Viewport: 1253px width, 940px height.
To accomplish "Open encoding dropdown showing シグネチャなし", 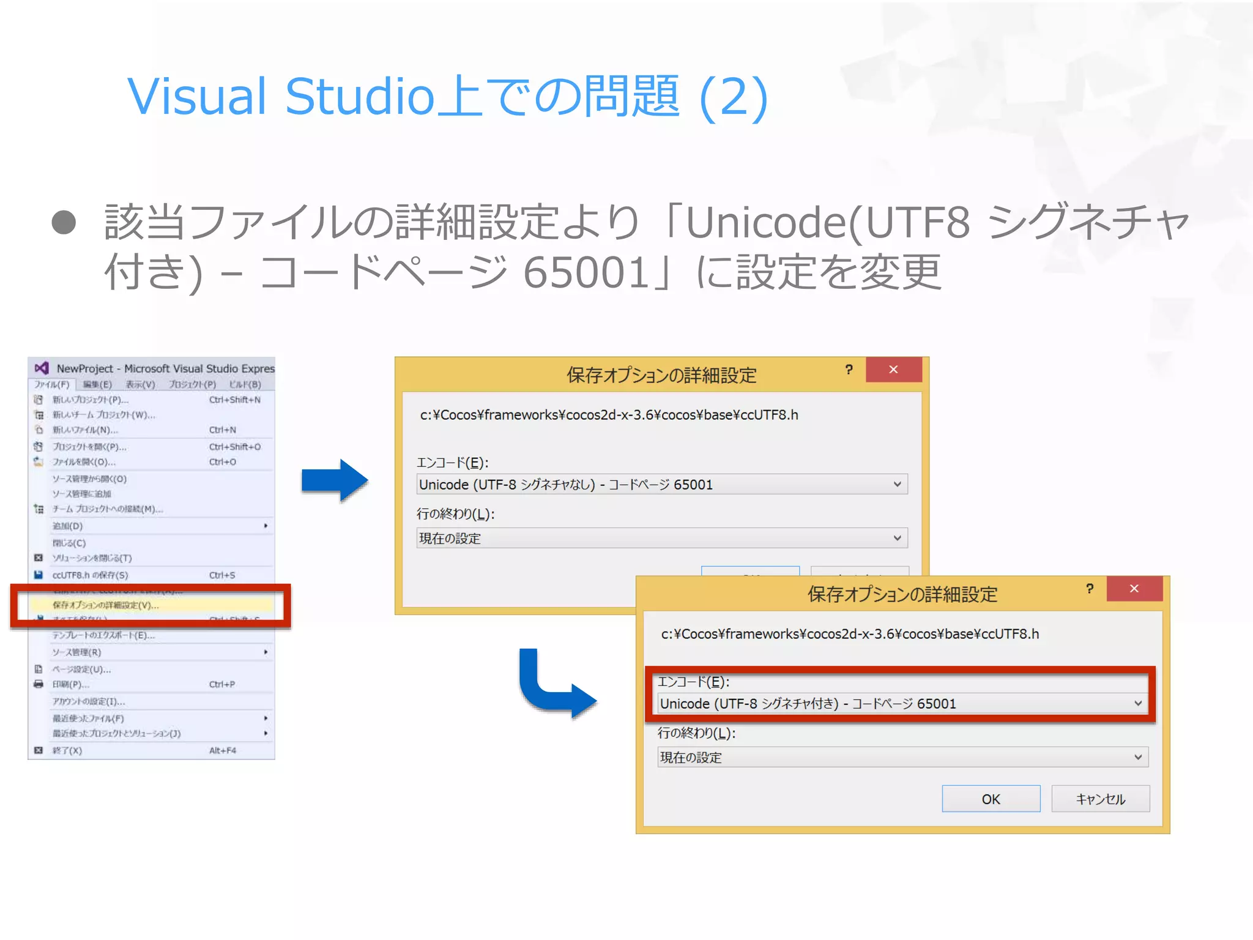I will pos(662,484).
